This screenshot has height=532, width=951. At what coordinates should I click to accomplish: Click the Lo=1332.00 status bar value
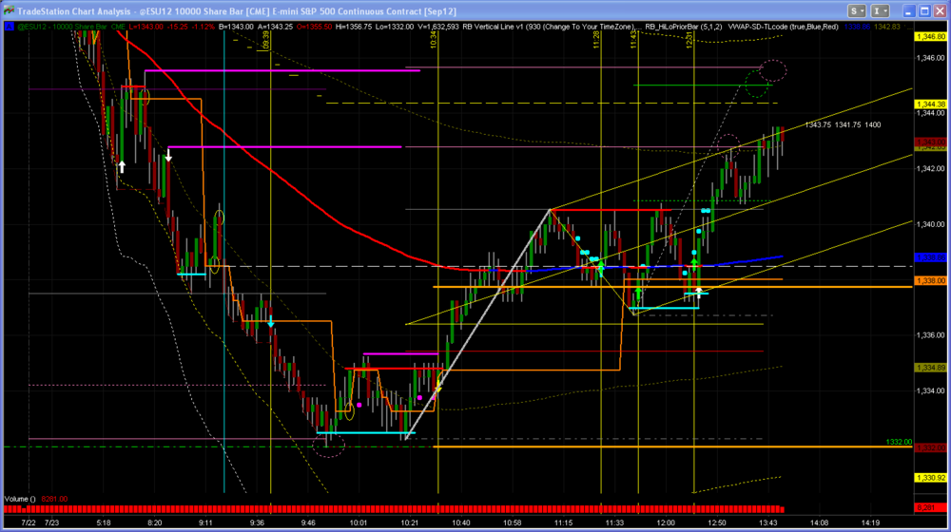[395, 27]
